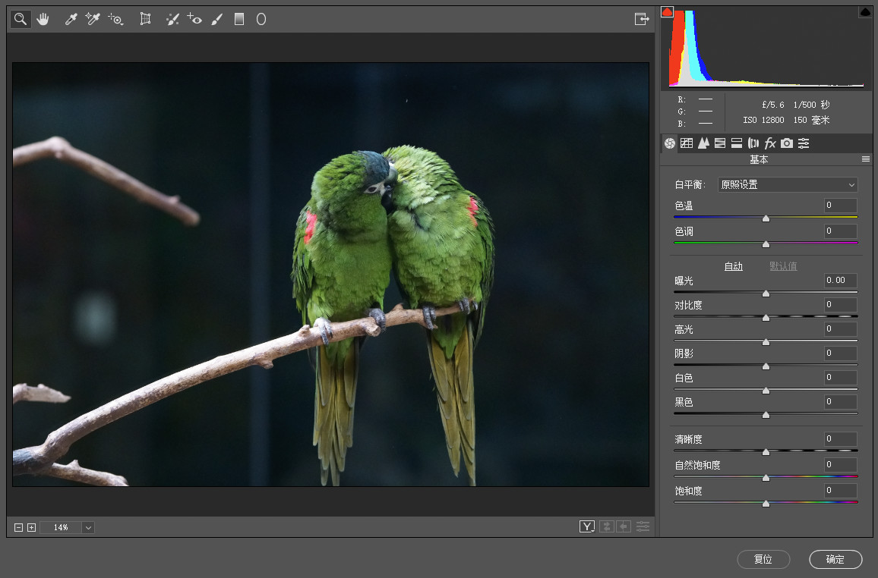Activate the Transform tool
Viewport: 878px width, 578px height.
145,20
